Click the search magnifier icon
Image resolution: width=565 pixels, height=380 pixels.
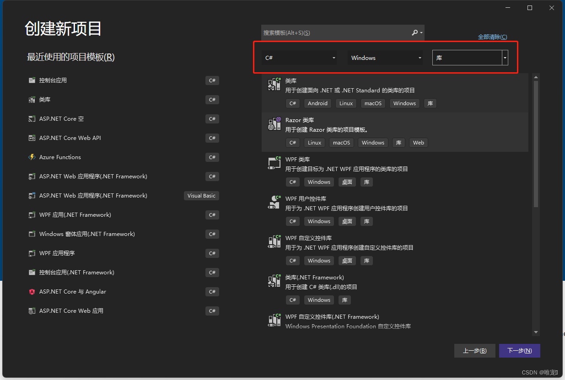point(414,32)
